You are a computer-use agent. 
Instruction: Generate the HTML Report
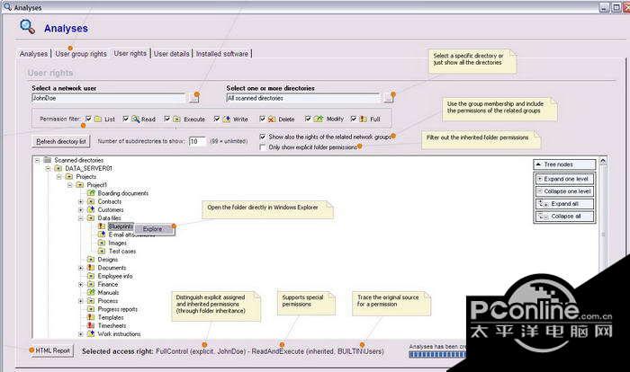click(52, 350)
